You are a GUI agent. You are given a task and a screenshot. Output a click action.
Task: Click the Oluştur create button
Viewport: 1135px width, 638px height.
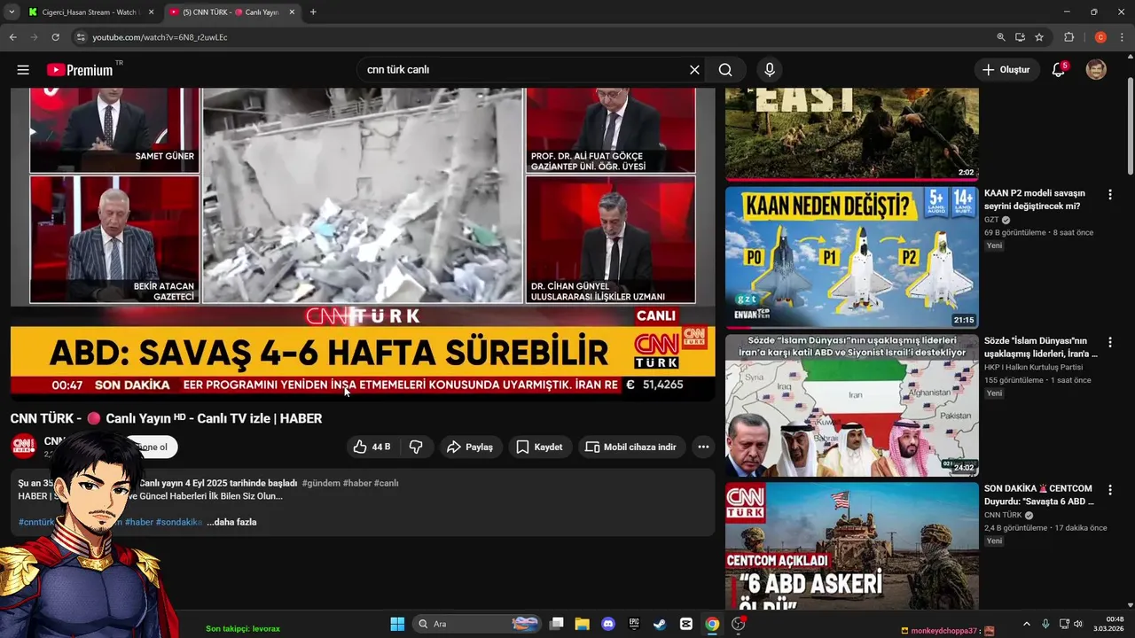click(1006, 70)
